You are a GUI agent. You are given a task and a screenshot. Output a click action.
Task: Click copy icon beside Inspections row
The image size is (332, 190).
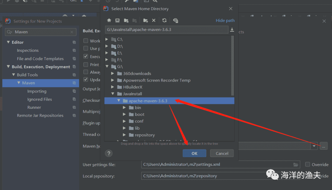pyautogui.click(x=74, y=50)
